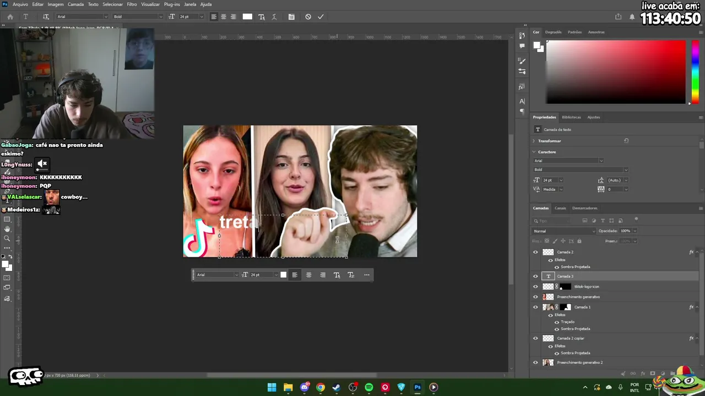Screen dimensions: 705x396
Task: Click lock all padlock icon
Action: [x=579, y=241]
